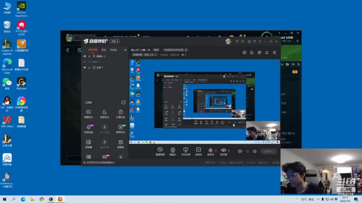Open the gift box icon
The image size is (362, 203).
[244, 52]
